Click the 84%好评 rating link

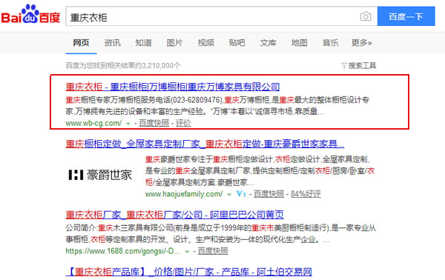tap(306, 194)
